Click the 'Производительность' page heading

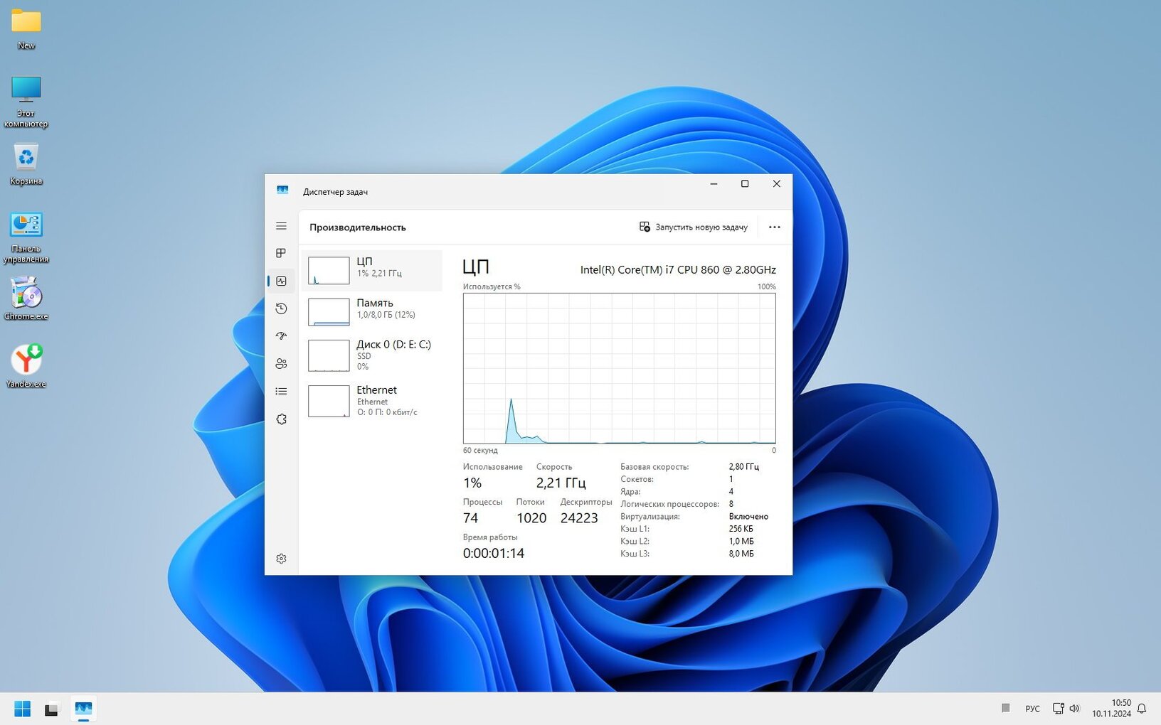(358, 227)
